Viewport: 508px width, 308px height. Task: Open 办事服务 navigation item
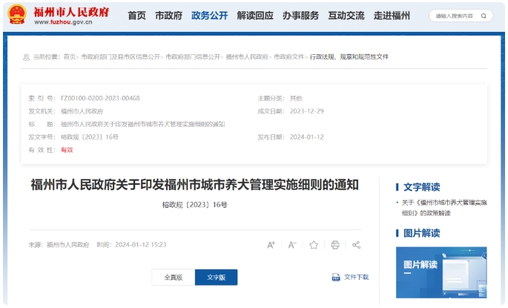coord(300,16)
